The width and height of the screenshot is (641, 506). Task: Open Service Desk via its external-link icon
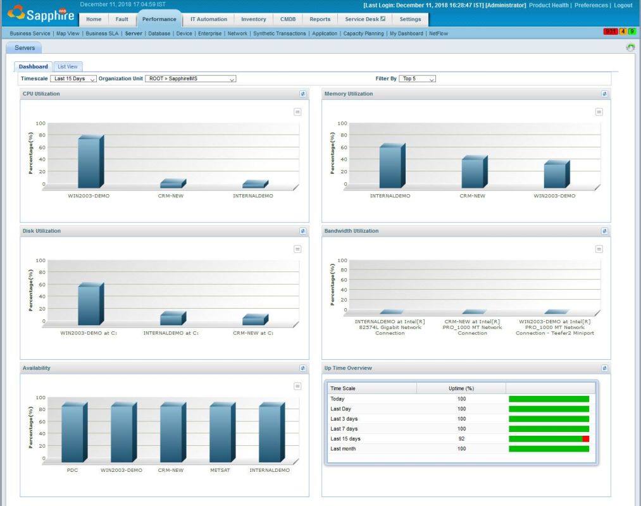point(382,19)
